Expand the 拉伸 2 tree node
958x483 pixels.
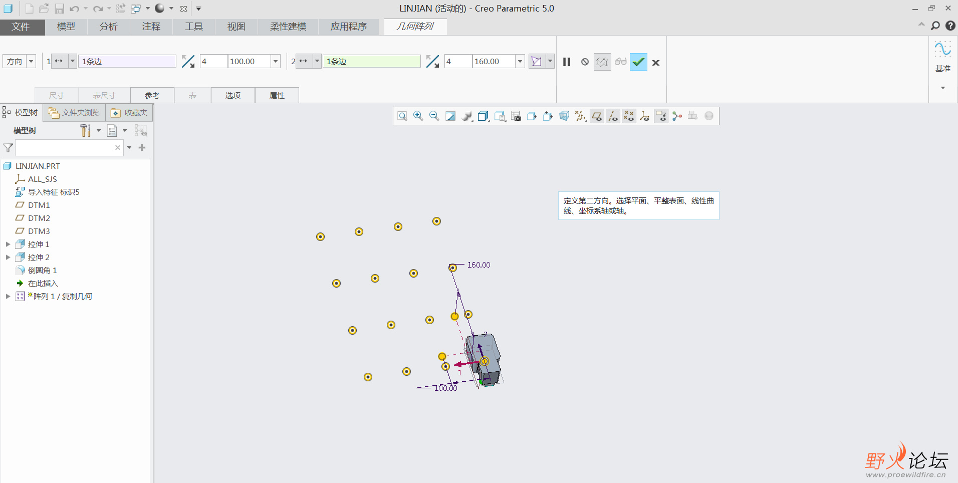[8, 257]
